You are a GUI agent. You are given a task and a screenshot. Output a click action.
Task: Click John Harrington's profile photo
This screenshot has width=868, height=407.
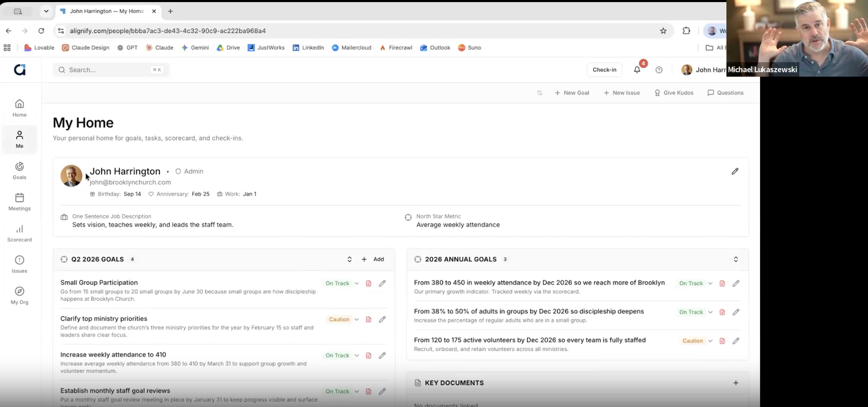(x=71, y=176)
